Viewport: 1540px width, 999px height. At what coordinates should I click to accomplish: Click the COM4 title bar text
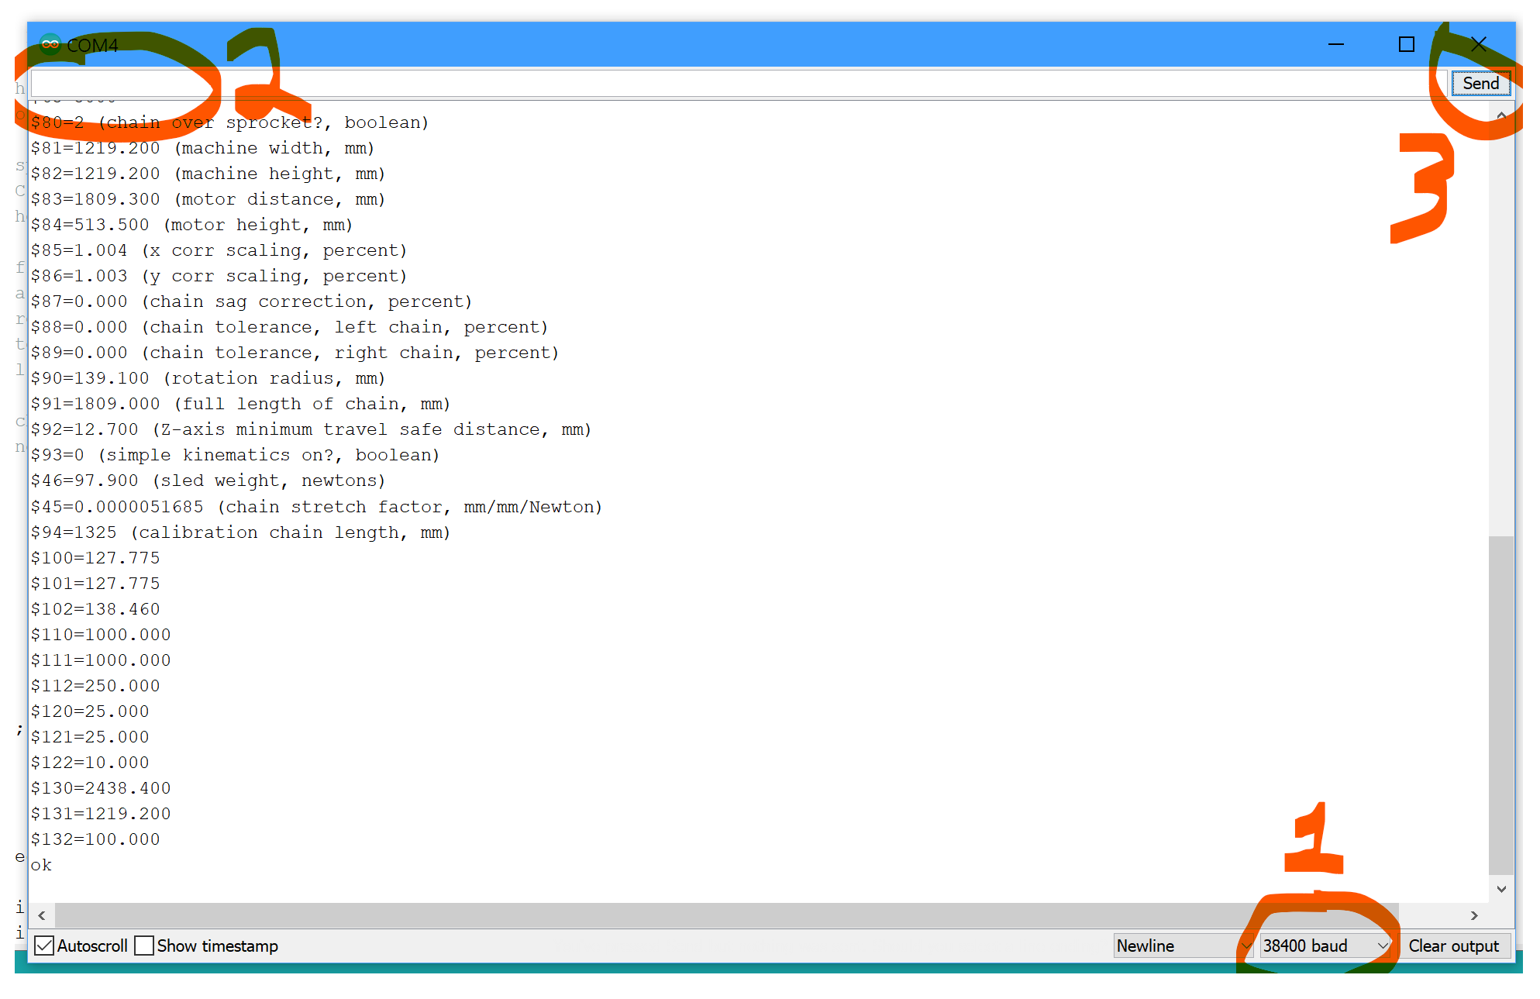pos(92,45)
